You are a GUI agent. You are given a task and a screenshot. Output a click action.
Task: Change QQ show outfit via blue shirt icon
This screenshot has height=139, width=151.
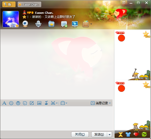128,134
